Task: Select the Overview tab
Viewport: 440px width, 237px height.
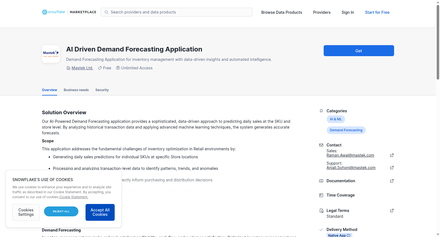Action: pyautogui.click(x=50, y=90)
